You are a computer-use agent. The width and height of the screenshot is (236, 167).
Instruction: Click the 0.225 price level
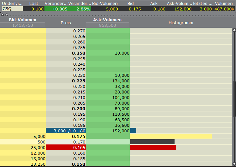pyautogui.click(x=65, y=81)
